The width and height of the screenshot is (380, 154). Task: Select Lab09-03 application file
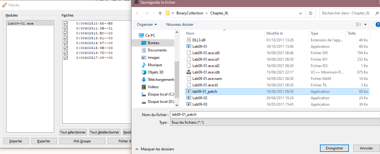(277, 104)
